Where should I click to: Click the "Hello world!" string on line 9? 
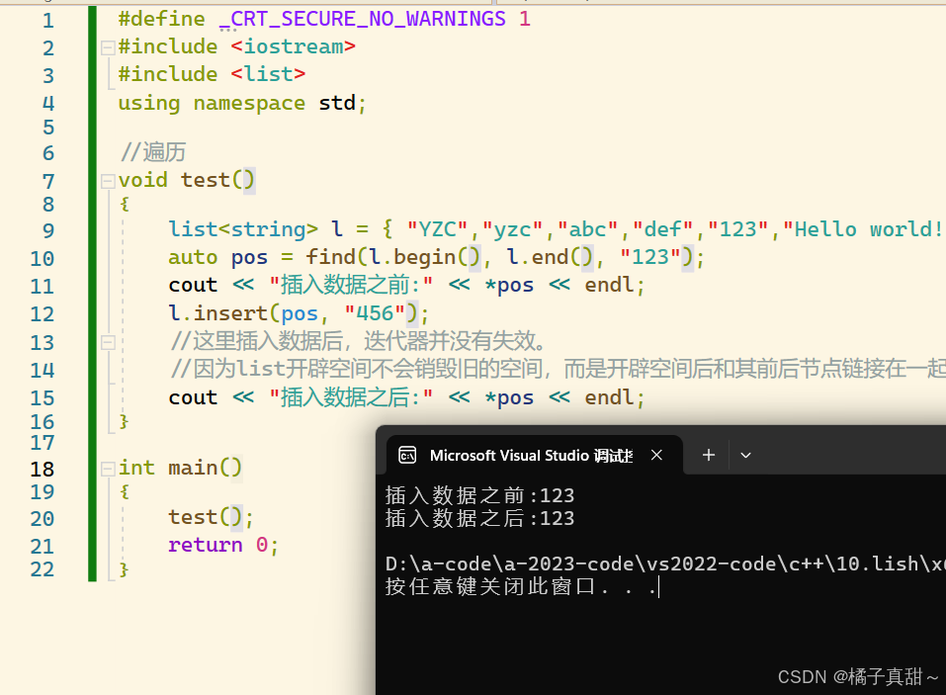863,229
